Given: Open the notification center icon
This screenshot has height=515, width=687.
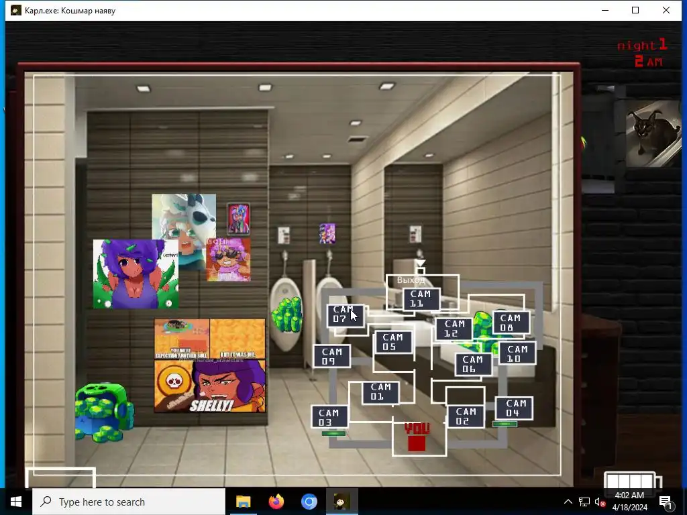Looking at the screenshot, I should click(x=666, y=502).
